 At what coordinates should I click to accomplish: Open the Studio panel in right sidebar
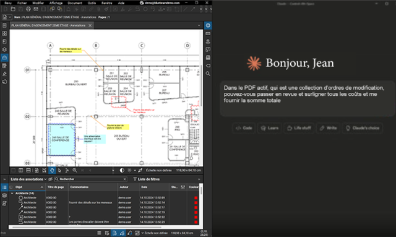208,41
